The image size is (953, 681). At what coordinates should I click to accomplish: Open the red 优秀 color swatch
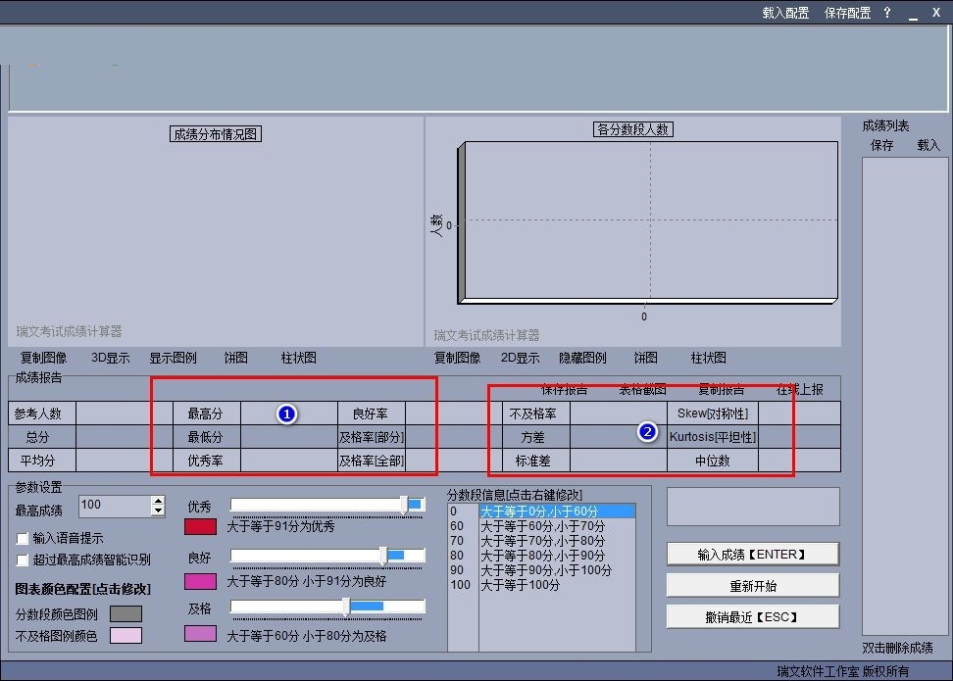pos(200,526)
